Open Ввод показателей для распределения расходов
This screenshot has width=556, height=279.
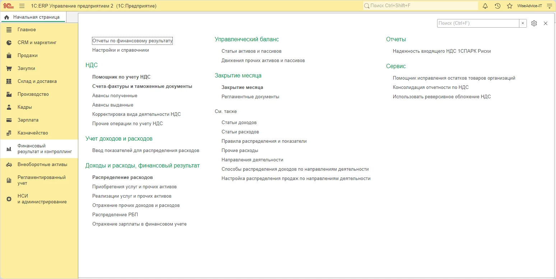[146, 151]
